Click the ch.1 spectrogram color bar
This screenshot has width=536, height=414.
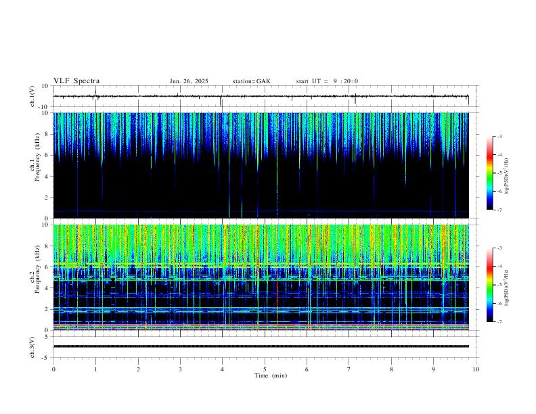pos(489,173)
